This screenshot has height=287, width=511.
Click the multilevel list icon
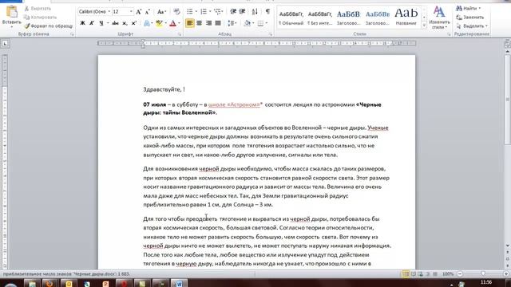218,12
